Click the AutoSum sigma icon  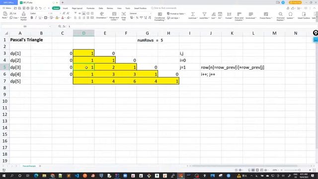pyautogui.click(x=193, y=14)
